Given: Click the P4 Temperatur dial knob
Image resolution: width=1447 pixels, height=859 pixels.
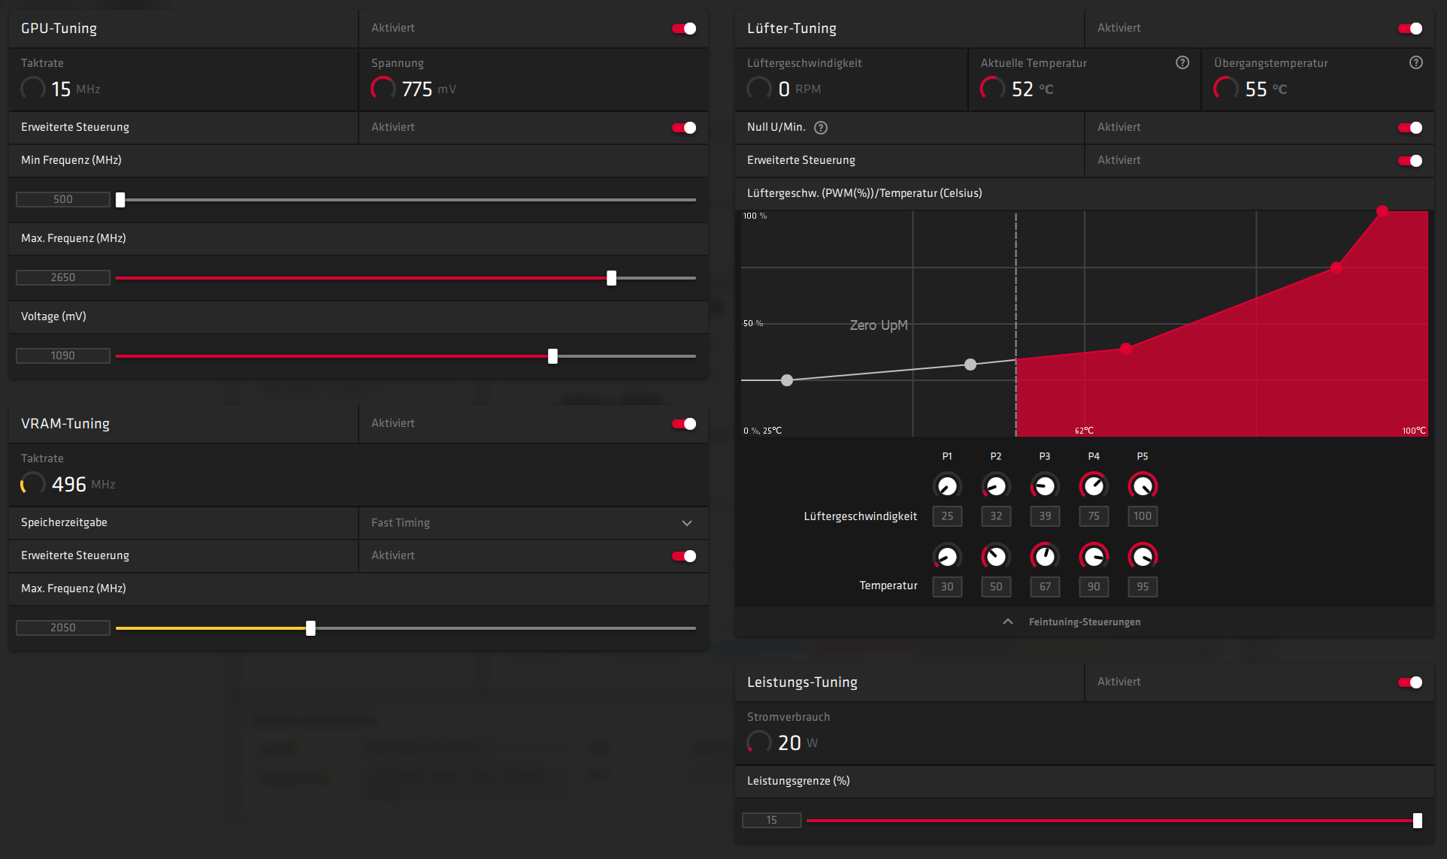Looking at the screenshot, I should (x=1094, y=557).
